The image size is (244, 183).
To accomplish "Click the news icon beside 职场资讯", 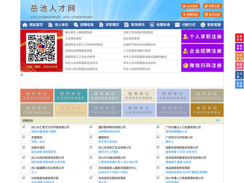I will [126, 25].
